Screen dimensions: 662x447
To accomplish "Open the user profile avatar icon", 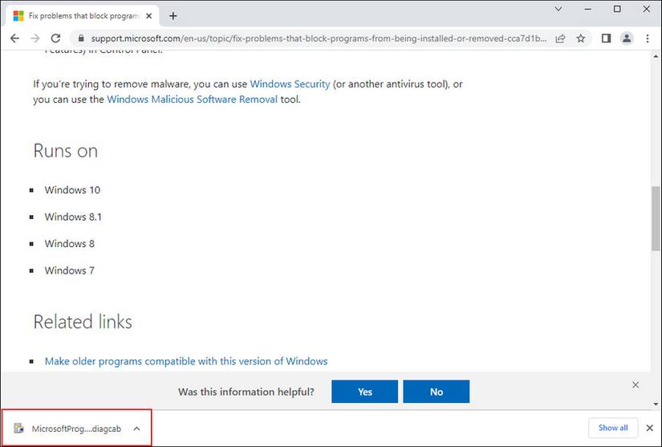I will click(627, 39).
